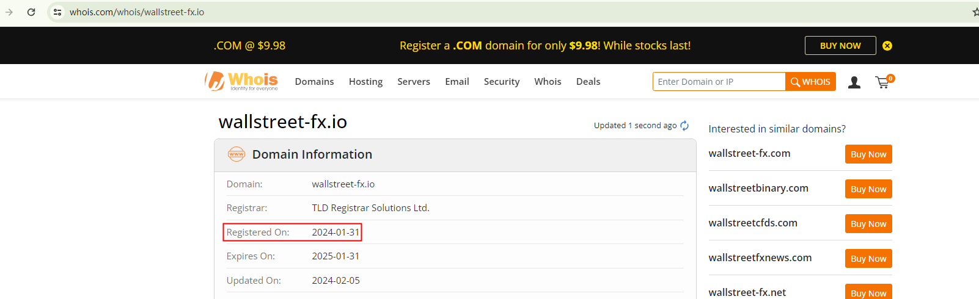Open the Email menu
This screenshot has height=299, width=979.
[x=457, y=82]
